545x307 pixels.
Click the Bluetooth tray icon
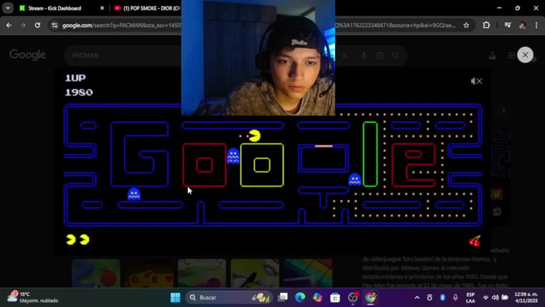443,298
